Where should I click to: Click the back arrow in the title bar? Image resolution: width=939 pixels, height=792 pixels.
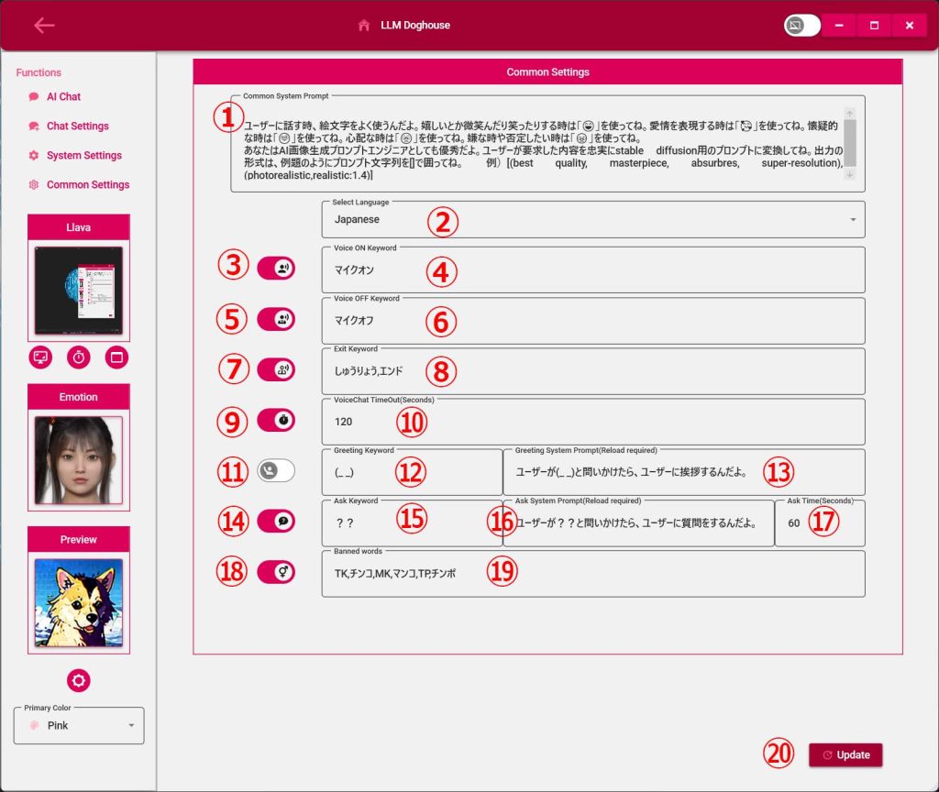[44, 25]
